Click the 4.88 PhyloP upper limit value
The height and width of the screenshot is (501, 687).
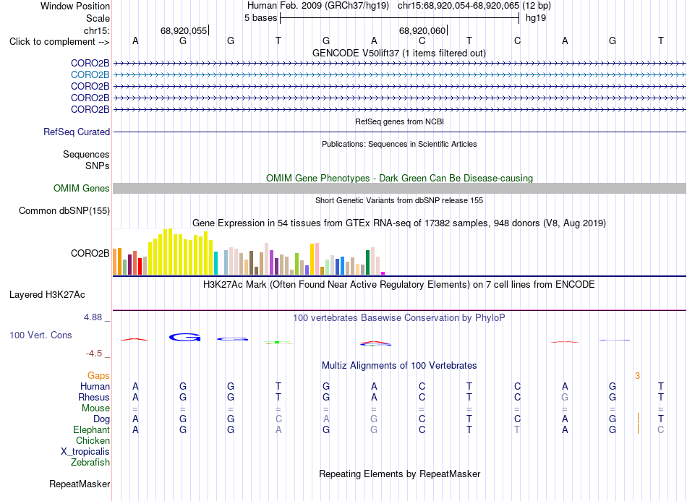tap(93, 317)
